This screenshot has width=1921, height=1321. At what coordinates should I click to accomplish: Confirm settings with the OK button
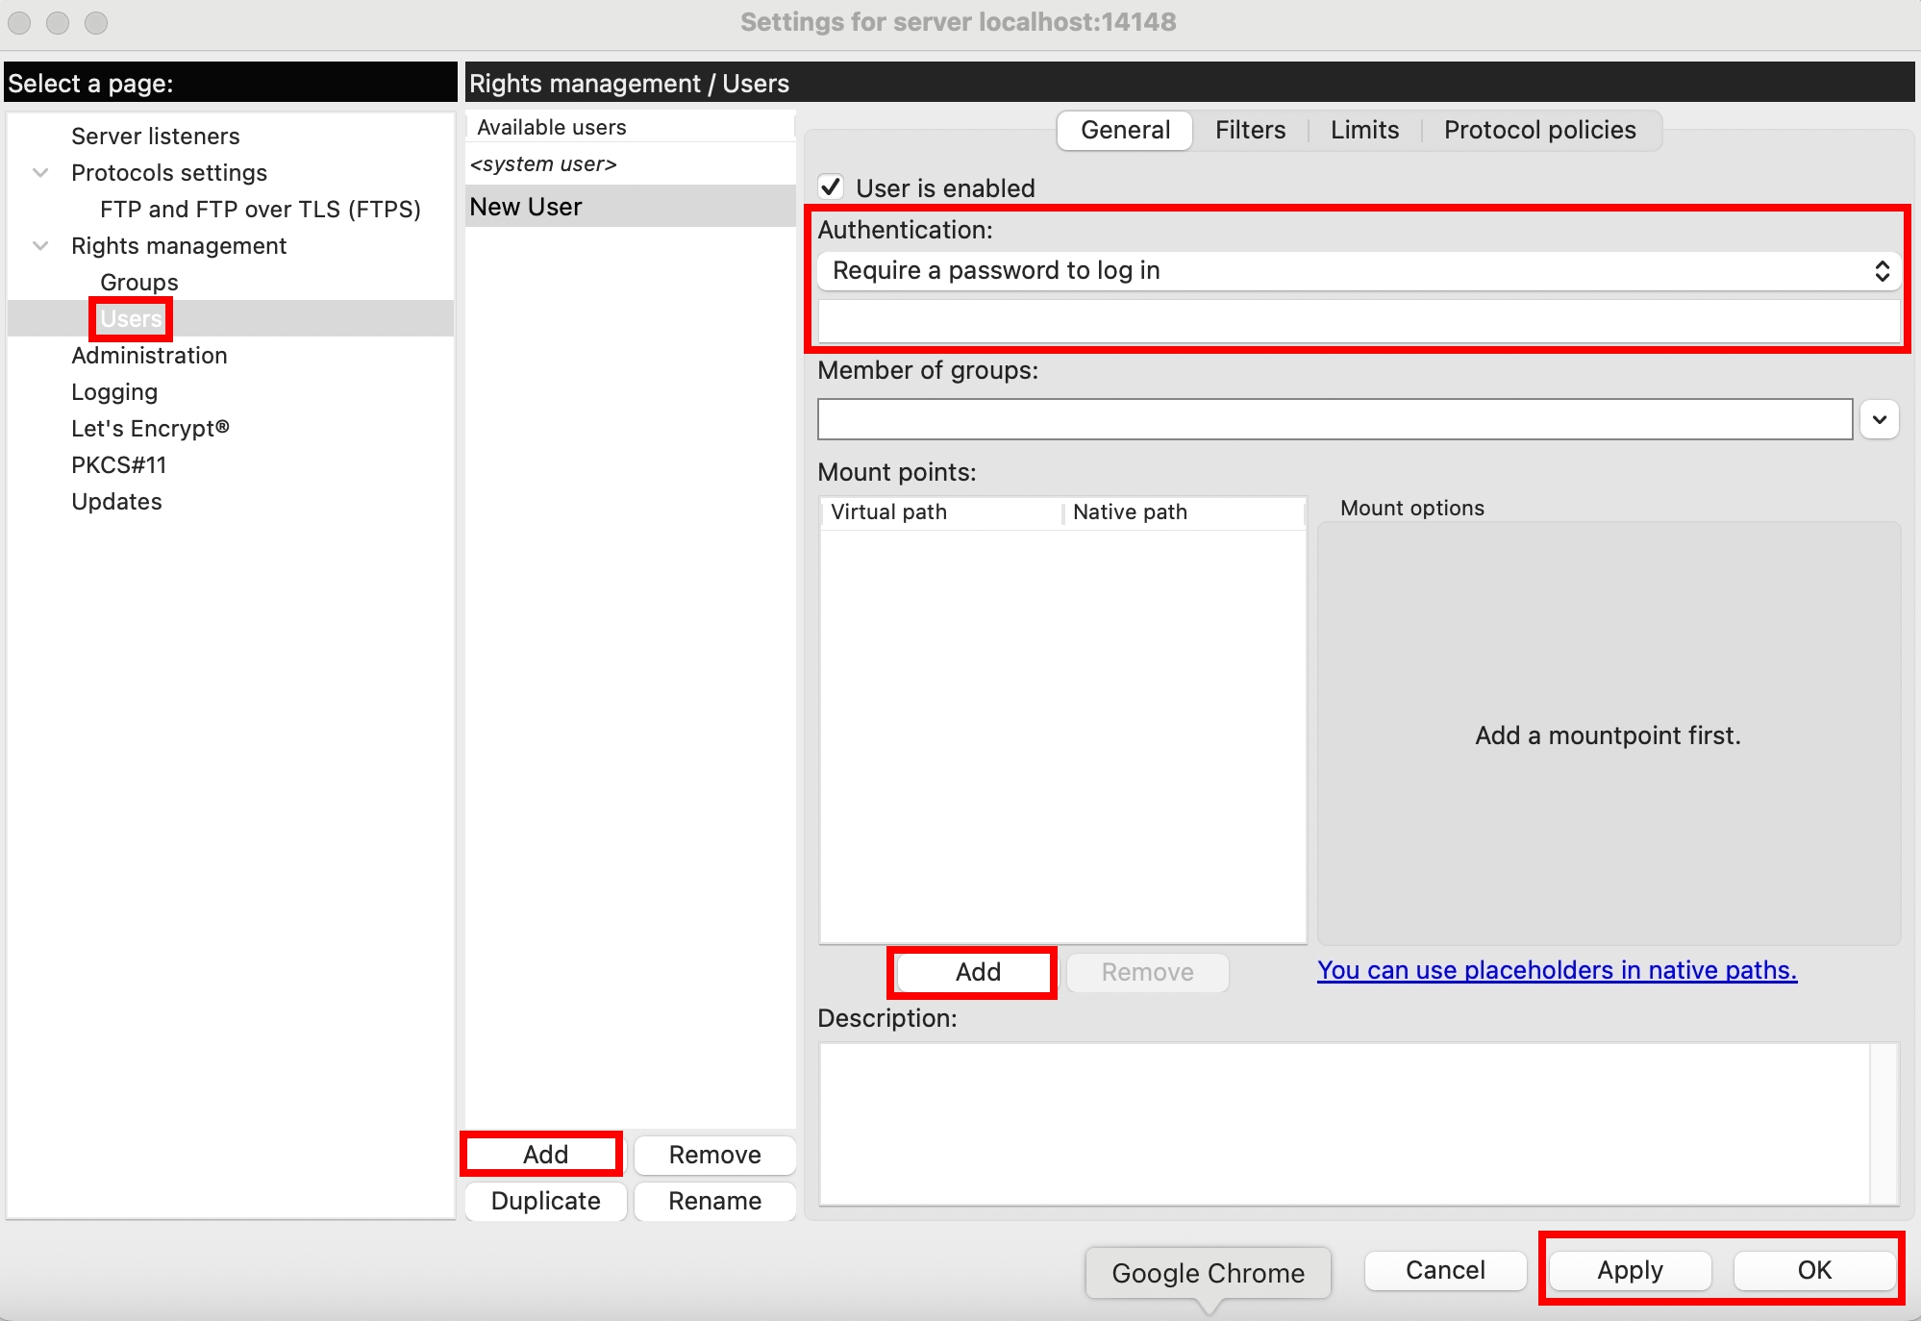tap(1814, 1270)
